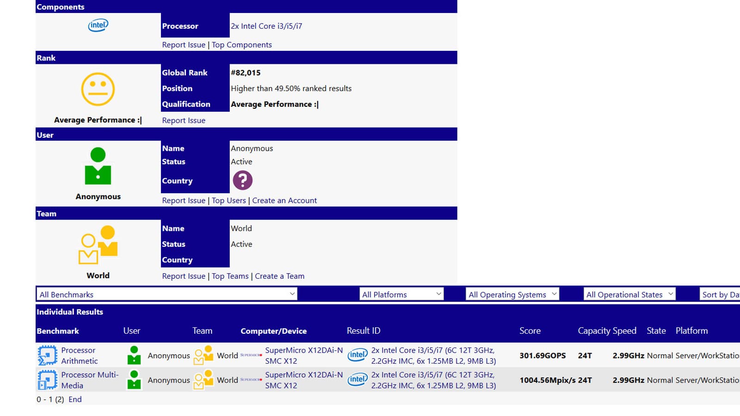Image resolution: width=740 pixels, height=416 pixels.
Task: Click the Capacity Speed column header
Action: [607, 331]
